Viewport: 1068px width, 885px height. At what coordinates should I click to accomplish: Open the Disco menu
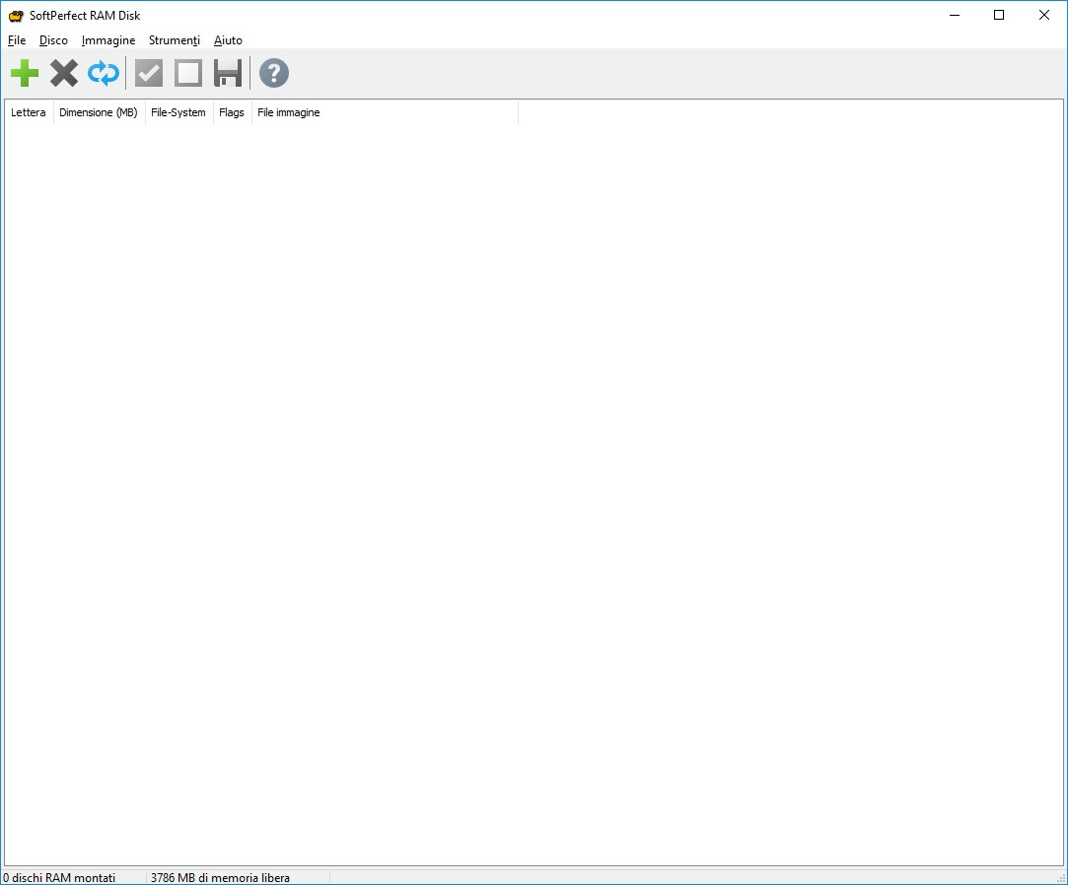coord(53,40)
